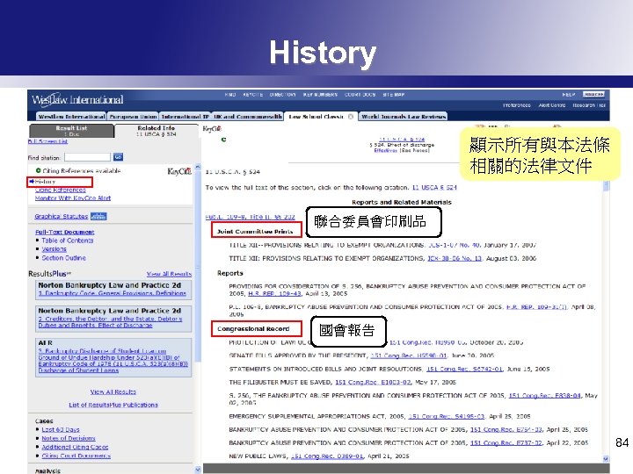Click the KeyCite icon above the document
The width and height of the screenshot is (633, 474).
tap(213, 128)
